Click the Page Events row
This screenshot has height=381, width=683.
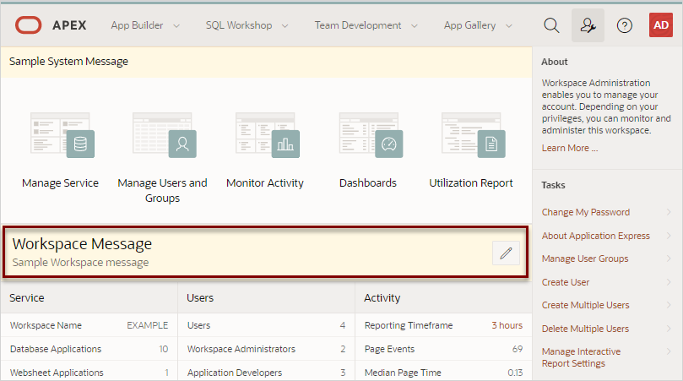[443, 349]
